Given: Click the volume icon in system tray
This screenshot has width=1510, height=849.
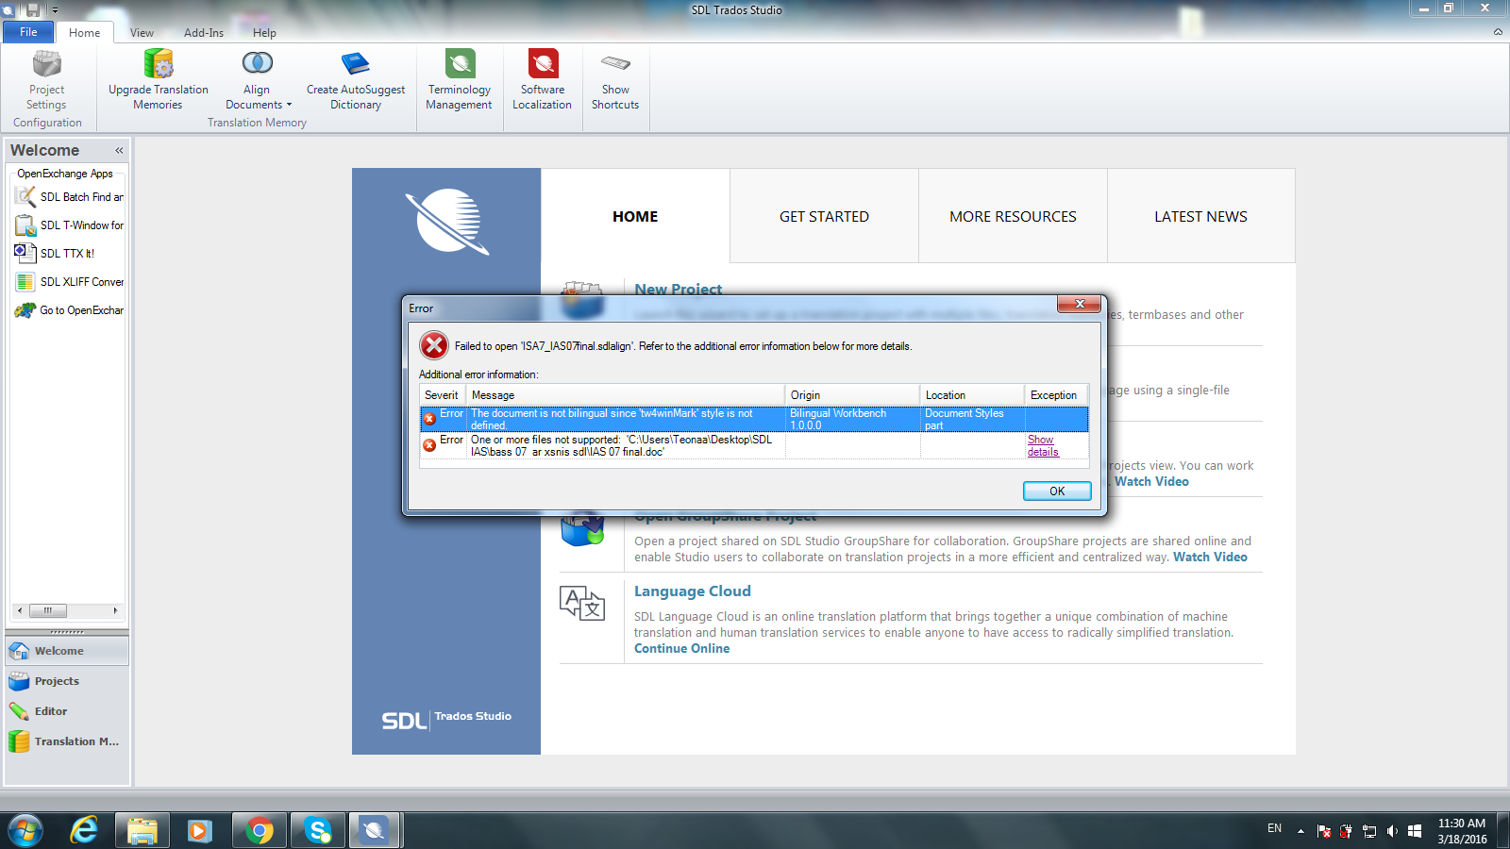Looking at the screenshot, I should 1392,831.
